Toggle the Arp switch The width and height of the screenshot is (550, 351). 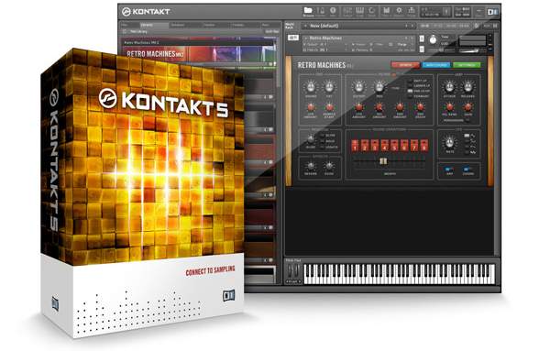pos(449,170)
